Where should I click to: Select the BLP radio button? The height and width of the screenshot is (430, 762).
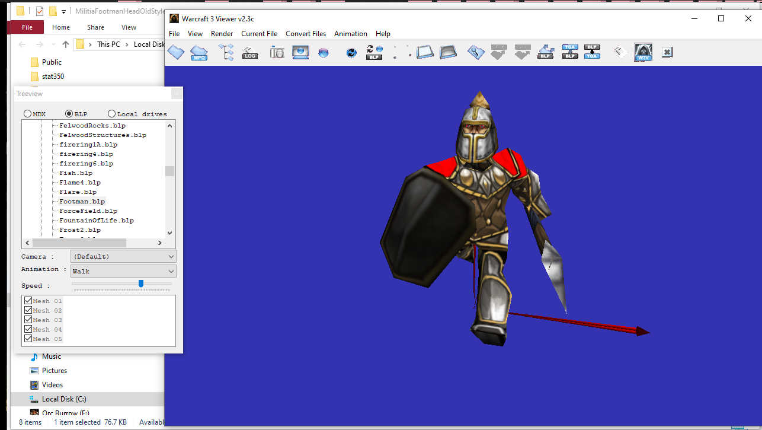coord(69,114)
